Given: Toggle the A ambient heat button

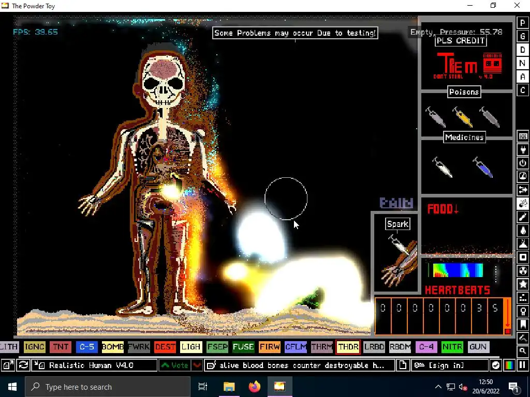Looking at the screenshot, I should click(x=523, y=77).
